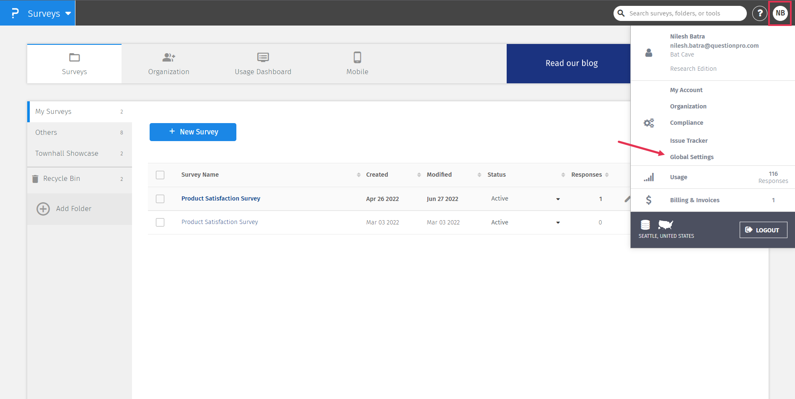Screen dimensions: 795x399
Task: Click the Recycle Bin trash icon
Action: coord(36,179)
